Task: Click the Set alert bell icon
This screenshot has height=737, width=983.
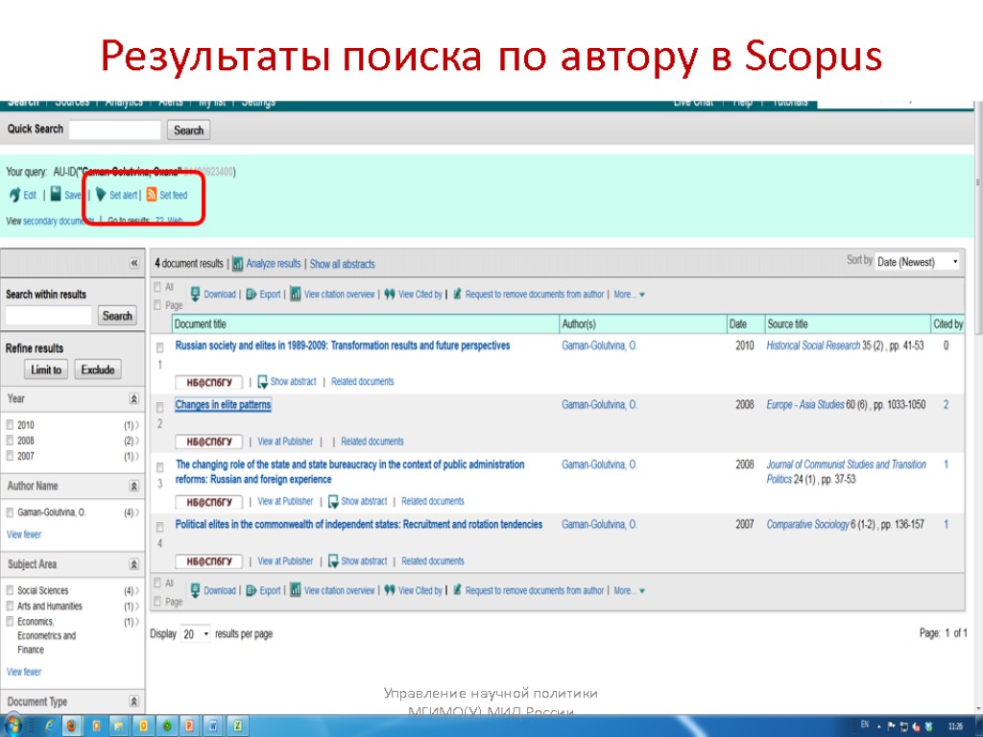Action: pyautogui.click(x=100, y=194)
